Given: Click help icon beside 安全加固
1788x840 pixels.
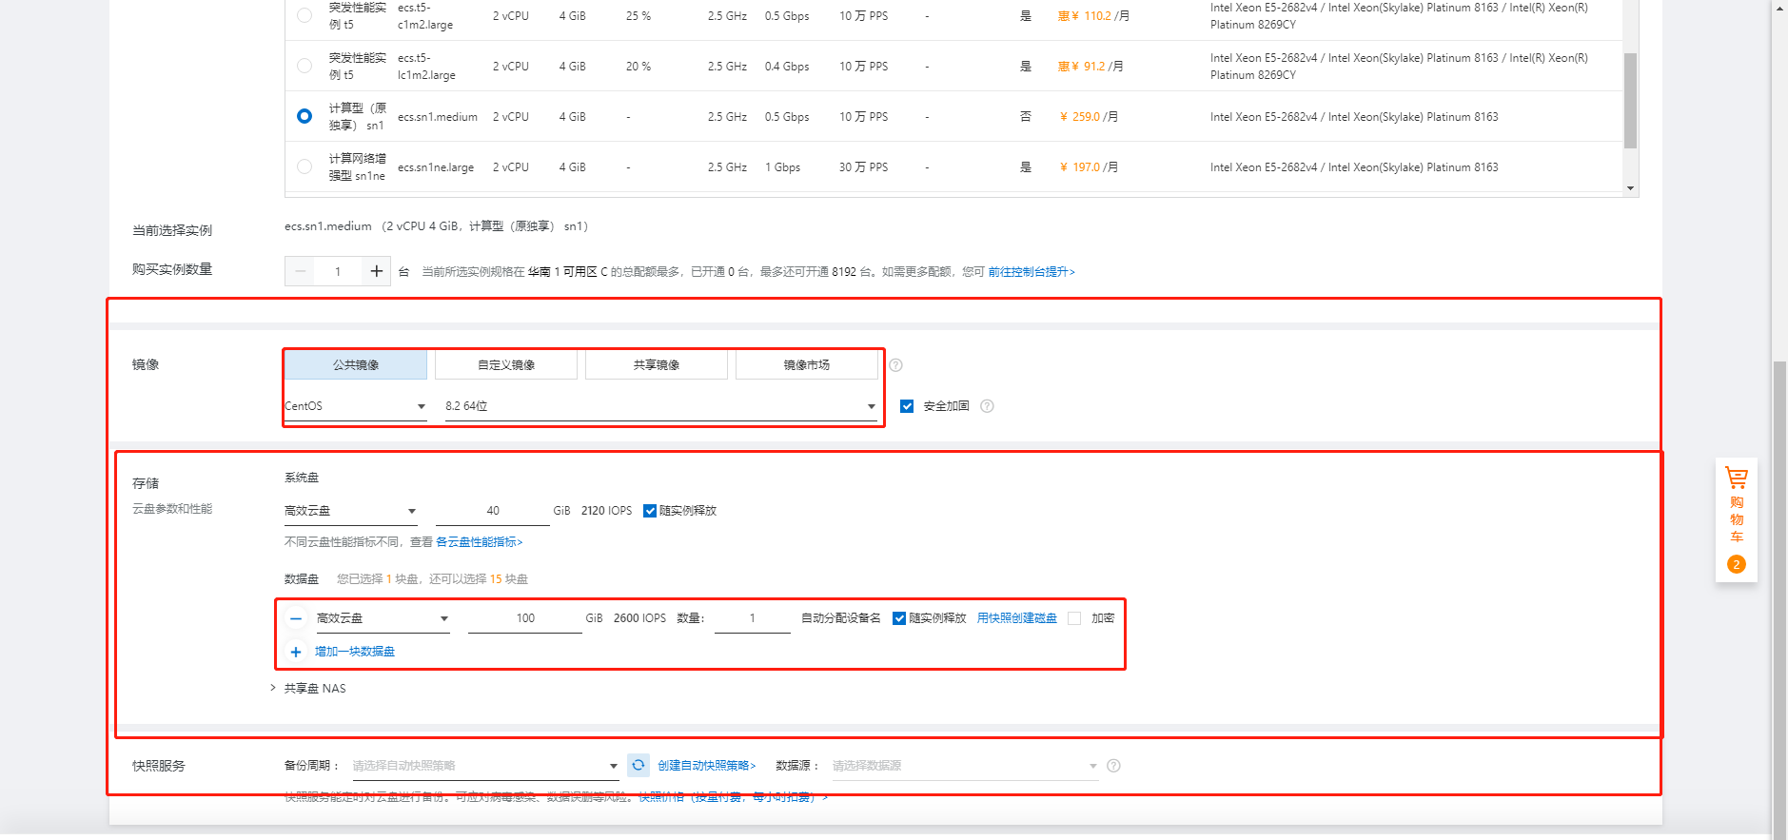Looking at the screenshot, I should pos(987,406).
